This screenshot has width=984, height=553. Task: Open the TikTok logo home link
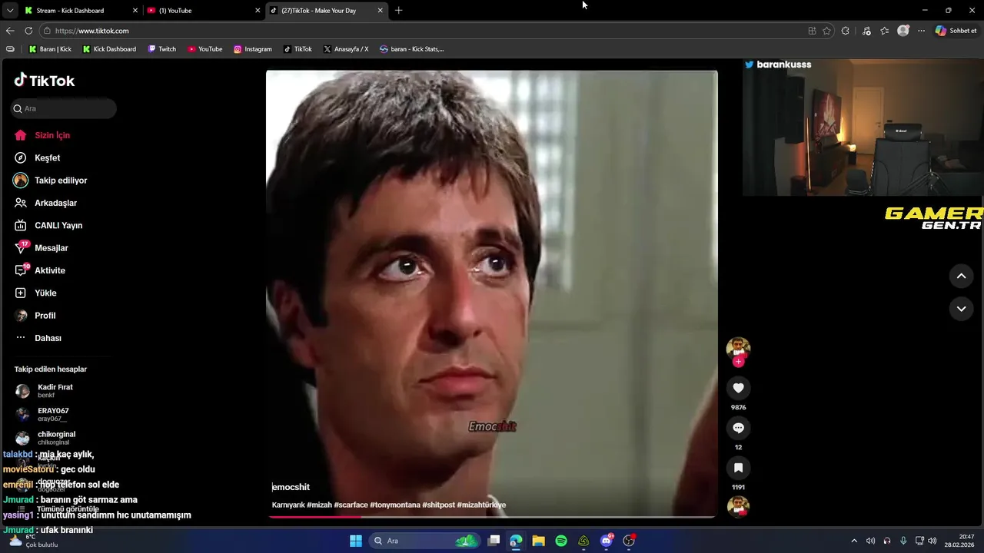(45, 81)
